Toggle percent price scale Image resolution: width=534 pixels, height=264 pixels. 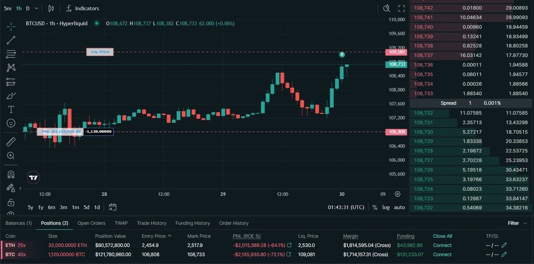coord(375,207)
